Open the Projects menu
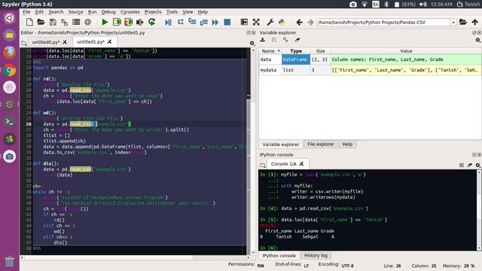This screenshot has width=482, height=271. 153,12
